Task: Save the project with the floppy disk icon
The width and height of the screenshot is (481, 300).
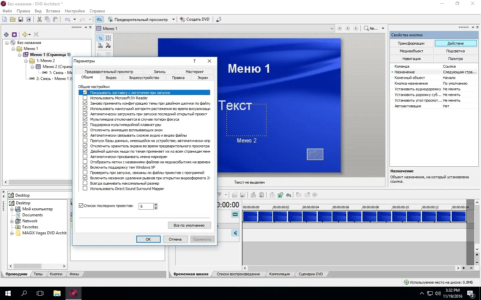Action: 21,19
